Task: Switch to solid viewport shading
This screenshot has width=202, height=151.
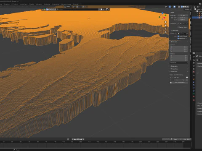Action: (184, 7)
